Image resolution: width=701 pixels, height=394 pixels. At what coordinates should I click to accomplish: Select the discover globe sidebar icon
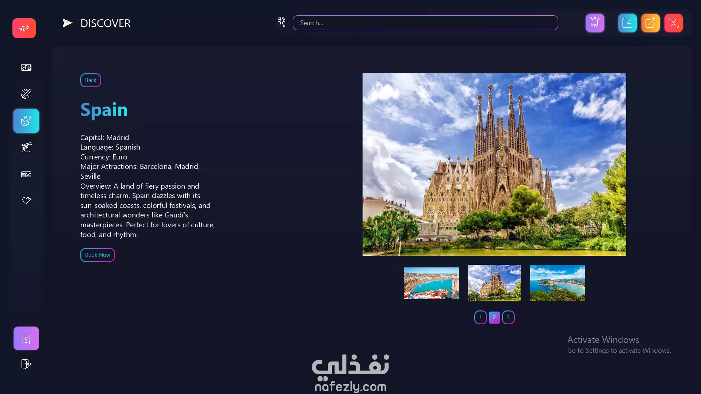(x=26, y=121)
